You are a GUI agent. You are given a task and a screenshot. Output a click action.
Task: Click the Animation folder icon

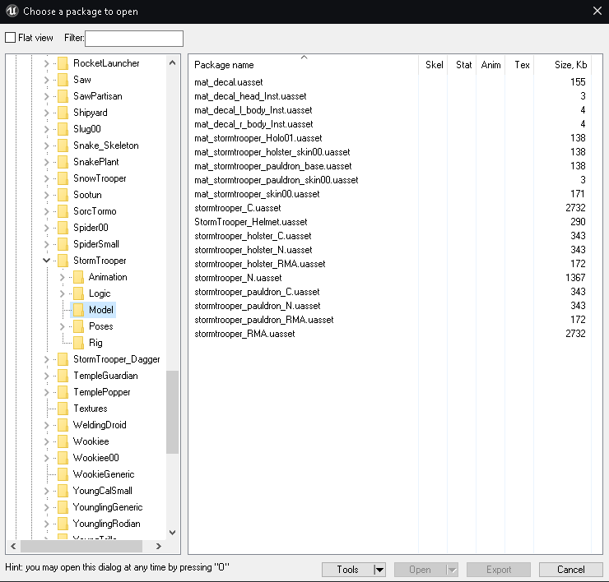click(x=78, y=277)
